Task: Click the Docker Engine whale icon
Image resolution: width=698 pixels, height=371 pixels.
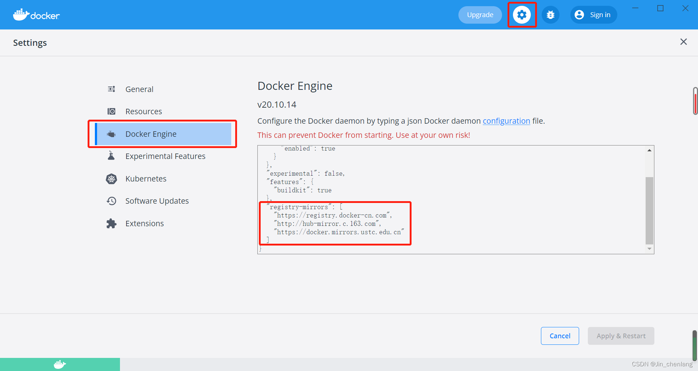Action: (x=111, y=134)
